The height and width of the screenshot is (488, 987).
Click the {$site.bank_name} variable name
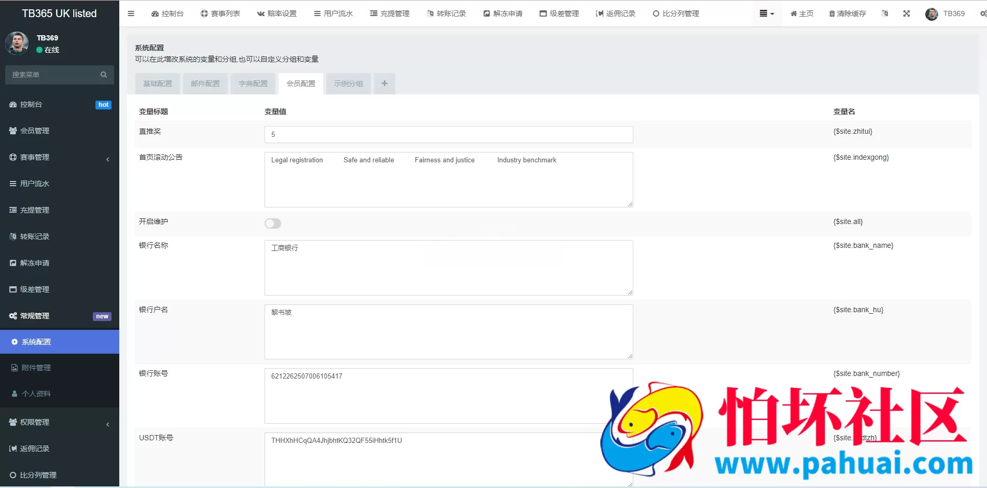(x=863, y=245)
